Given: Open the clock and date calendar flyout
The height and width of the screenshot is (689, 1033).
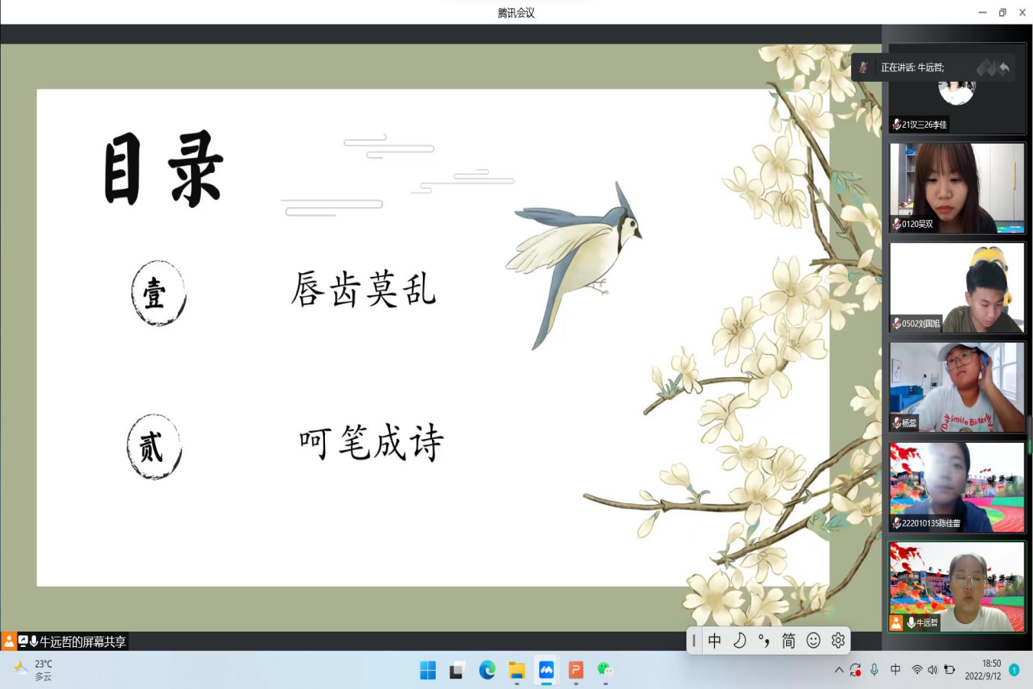Looking at the screenshot, I should pos(983,670).
